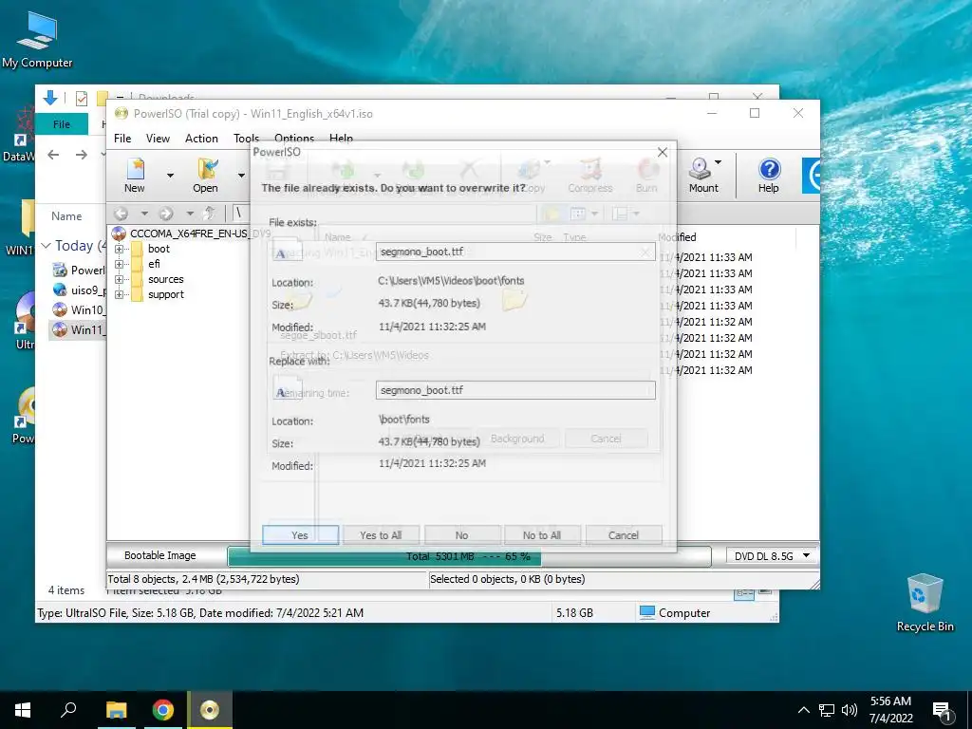Click the Forward arrow in the Downloads Explorer window

[x=82, y=155]
